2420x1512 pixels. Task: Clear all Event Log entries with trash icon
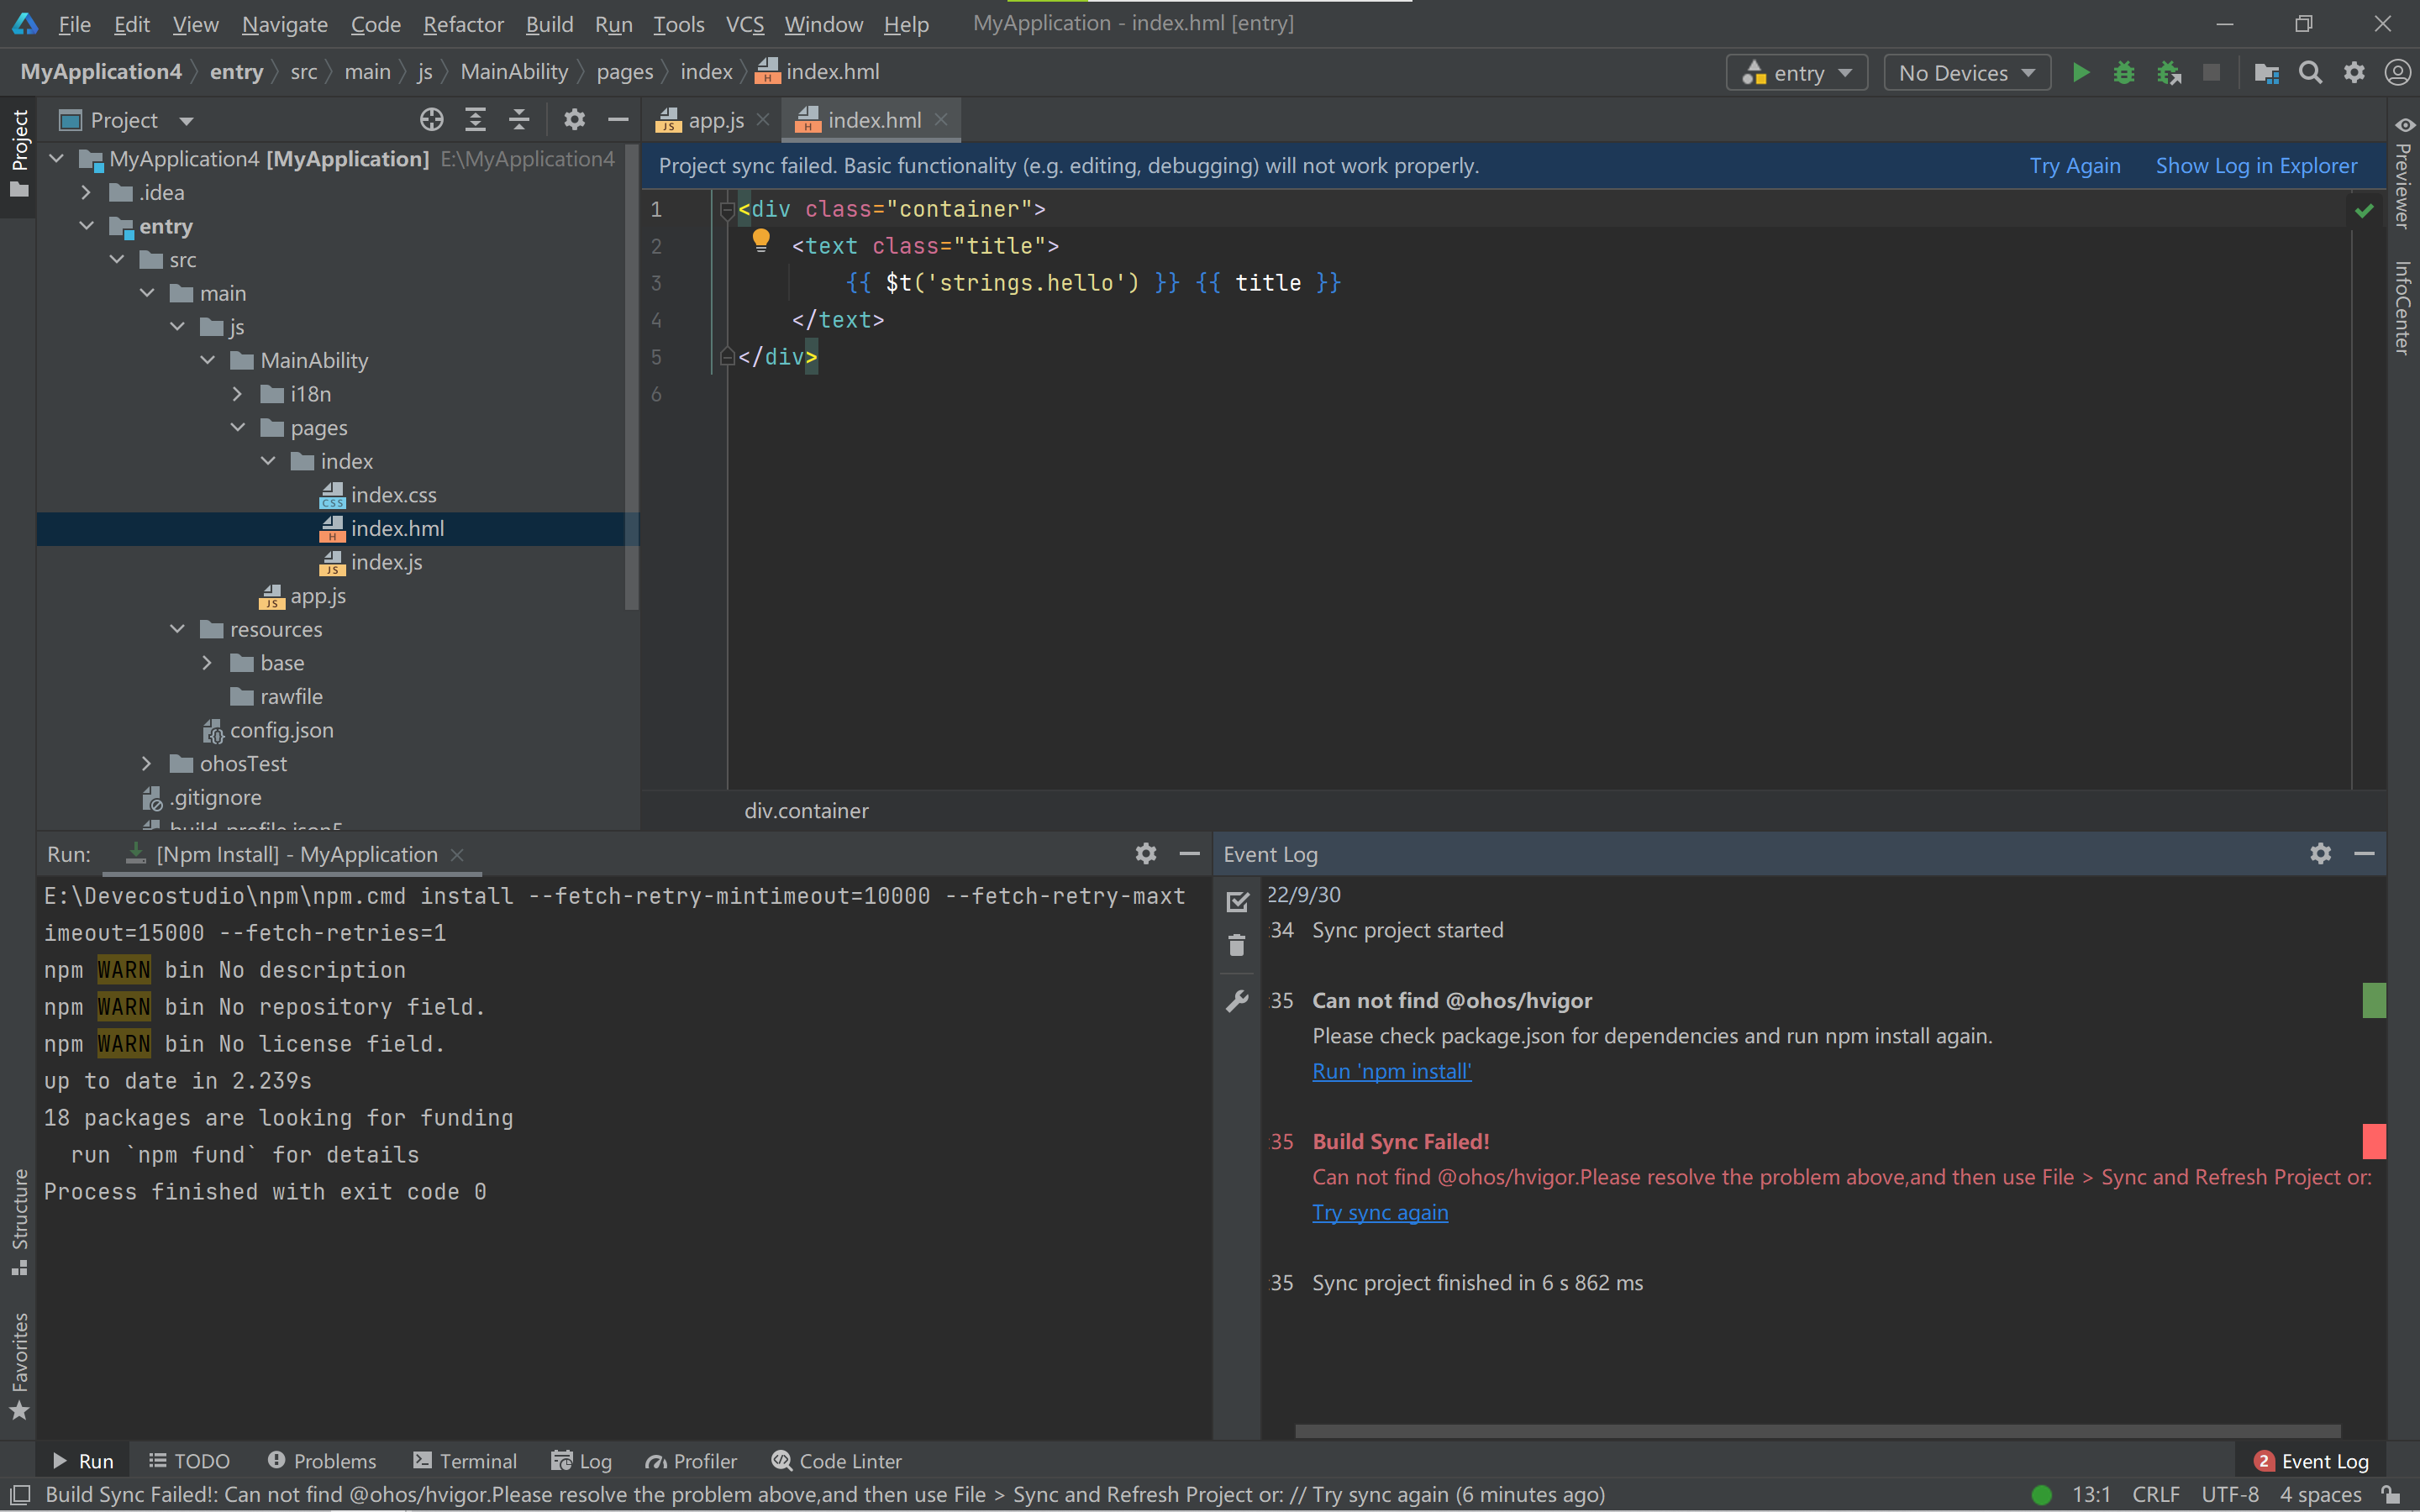point(1237,946)
